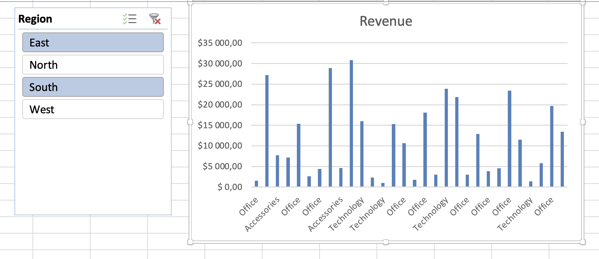Image resolution: width=599 pixels, height=259 pixels.
Task: Deselect the East region slicer item
Action: click(x=93, y=42)
